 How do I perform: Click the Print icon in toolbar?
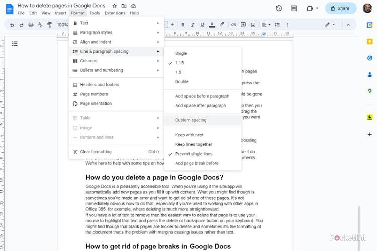31,25
